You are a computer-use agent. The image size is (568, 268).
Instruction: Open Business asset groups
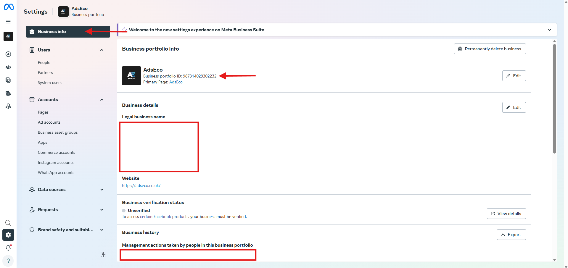[x=58, y=132]
